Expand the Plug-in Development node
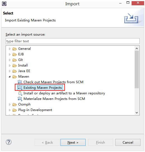Image resolution: width=145 pixels, height=152 pixels. tap(10, 110)
